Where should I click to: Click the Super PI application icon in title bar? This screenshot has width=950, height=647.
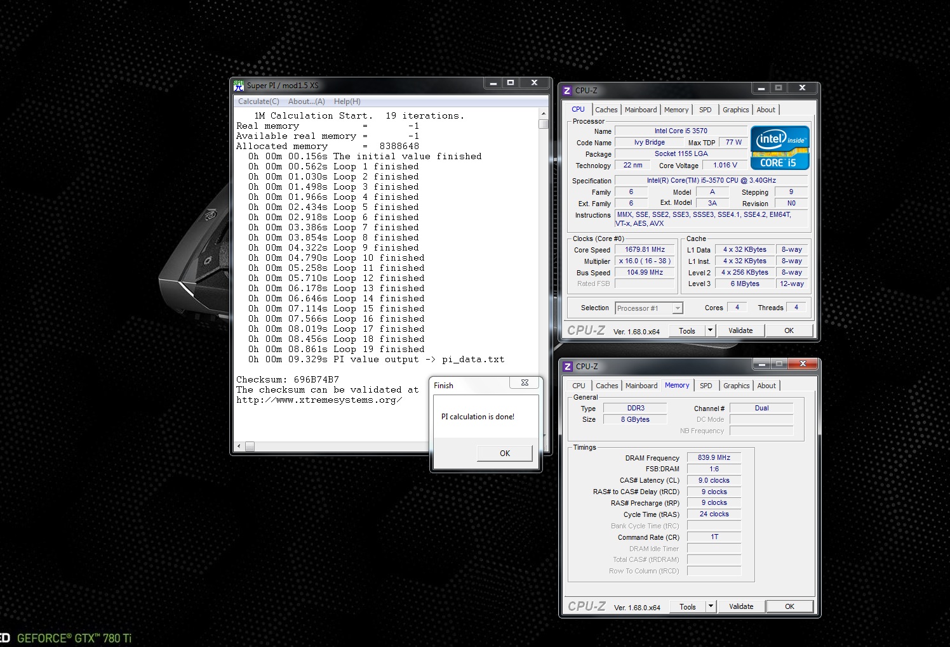[239, 85]
